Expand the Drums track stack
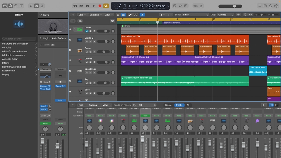281x158 pixels. click(75, 29)
